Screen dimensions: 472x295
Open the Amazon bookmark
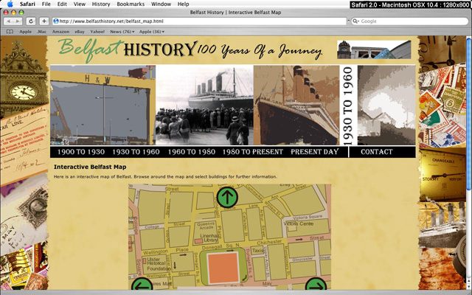(x=60, y=32)
